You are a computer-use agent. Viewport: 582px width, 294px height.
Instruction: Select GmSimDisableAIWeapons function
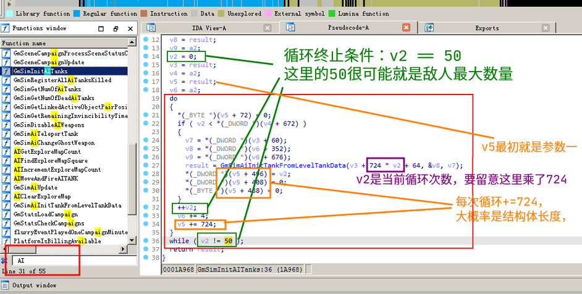[x=49, y=125]
